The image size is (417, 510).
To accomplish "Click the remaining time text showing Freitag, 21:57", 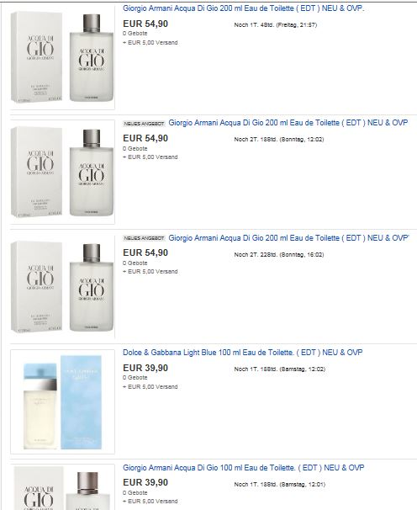I will pos(275,24).
